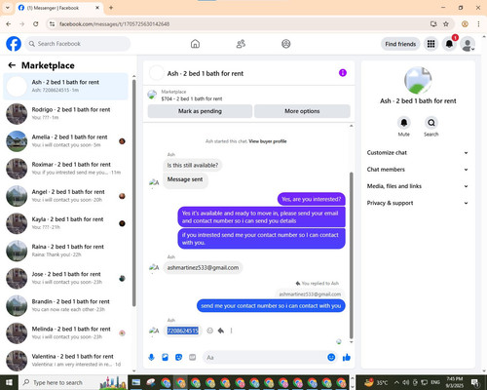
Task: Open the Groups icon in top navigation
Action: 286,44
